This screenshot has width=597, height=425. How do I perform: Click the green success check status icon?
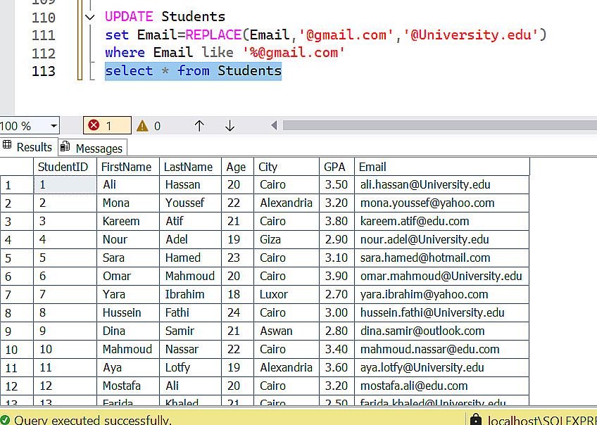tap(5, 420)
